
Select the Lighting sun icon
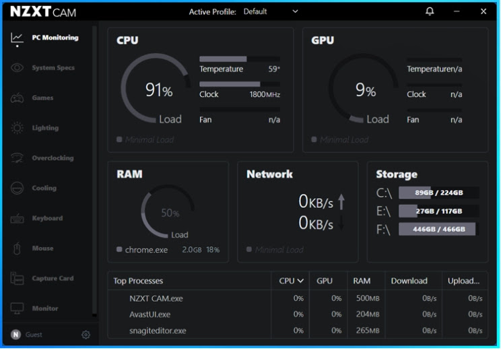tap(17, 128)
